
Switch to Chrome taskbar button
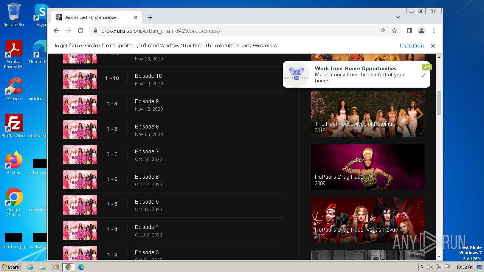click(x=68, y=267)
